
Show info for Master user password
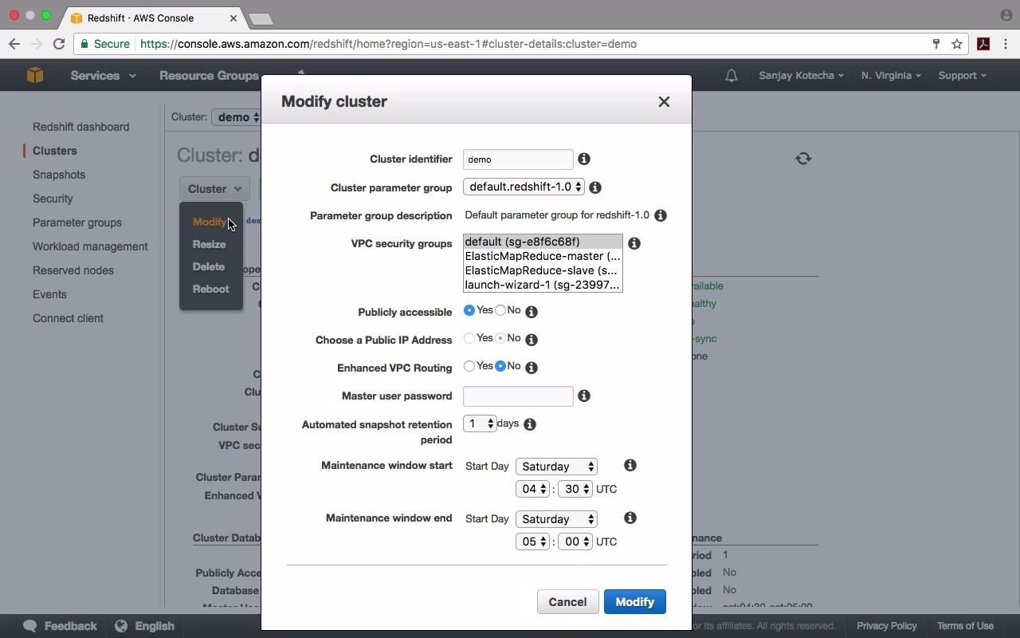584,396
